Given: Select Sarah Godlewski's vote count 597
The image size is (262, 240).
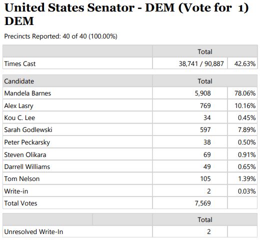Looking at the screenshot, I should click(x=205, y=130).
